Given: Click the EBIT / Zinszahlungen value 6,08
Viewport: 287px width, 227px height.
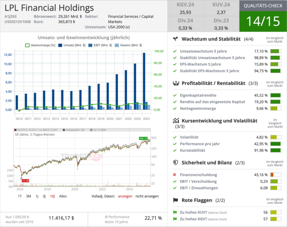Looking at the screenshot, I should click(x=264, y=188).
